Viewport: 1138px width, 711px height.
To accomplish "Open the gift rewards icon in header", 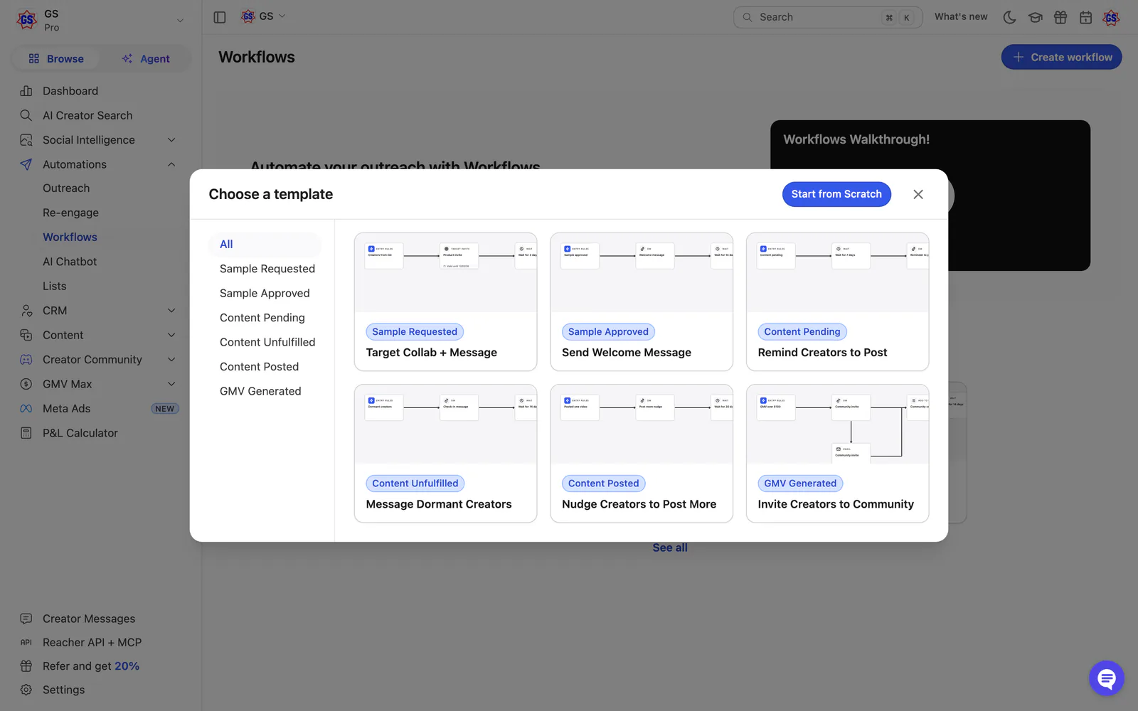I will pos(1060,17).
